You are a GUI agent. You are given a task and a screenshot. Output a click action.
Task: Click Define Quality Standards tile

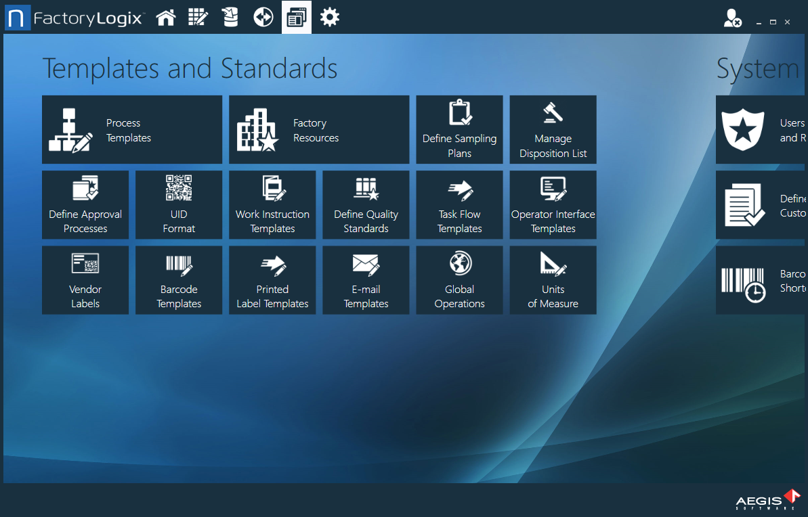coord(366,205)
